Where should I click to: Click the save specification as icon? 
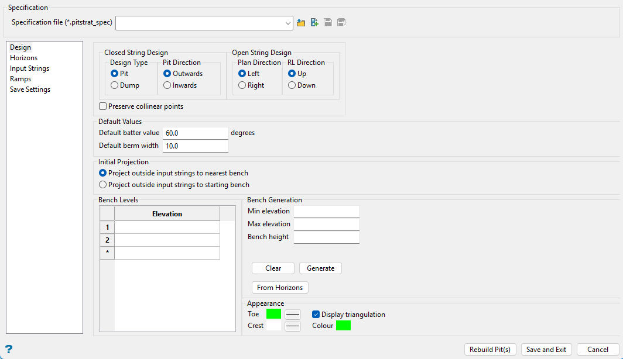point(341,23)
